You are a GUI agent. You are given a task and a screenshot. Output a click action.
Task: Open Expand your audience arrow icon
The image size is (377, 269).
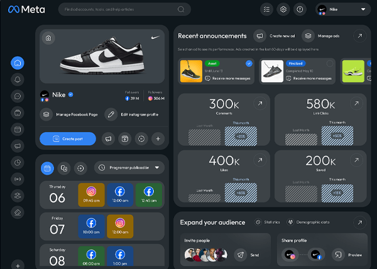(x=360, y=222)
